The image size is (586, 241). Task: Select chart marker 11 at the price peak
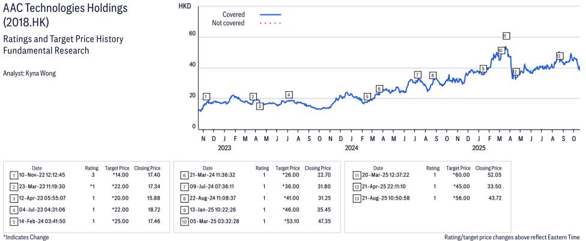click(506, 36)
